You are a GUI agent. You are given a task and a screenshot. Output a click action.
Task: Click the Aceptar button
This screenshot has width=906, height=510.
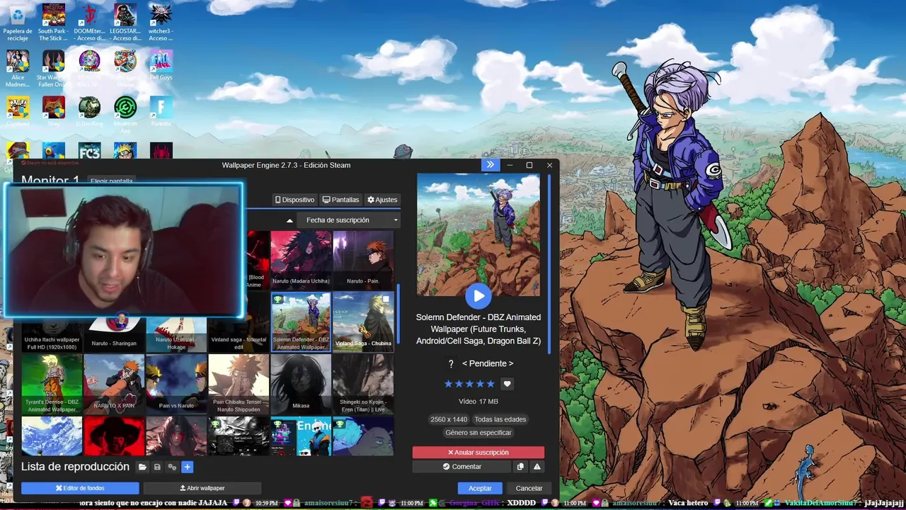[480, 488]
